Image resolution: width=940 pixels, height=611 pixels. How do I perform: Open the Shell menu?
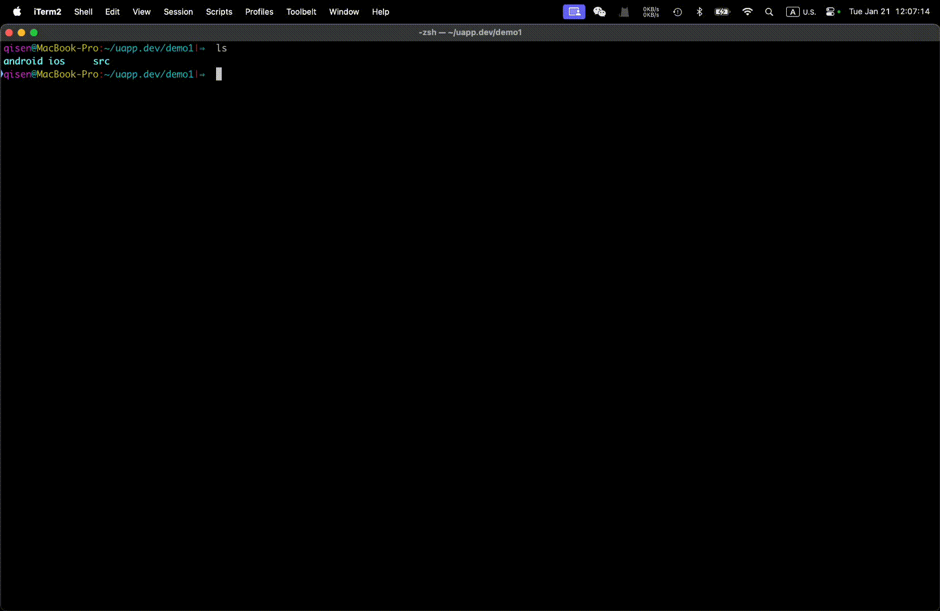click(83, 11)
